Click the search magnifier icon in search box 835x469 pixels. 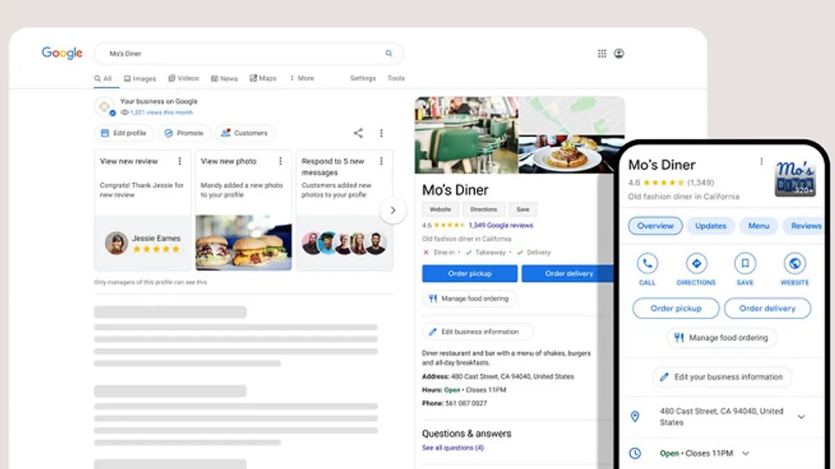pos(389,54)
